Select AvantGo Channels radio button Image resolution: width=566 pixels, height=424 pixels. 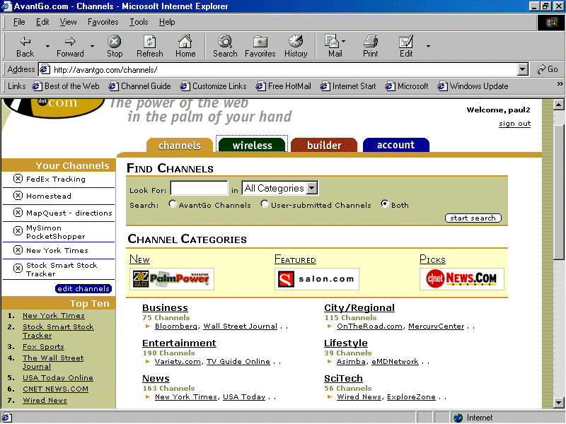(x=173, y=204)
